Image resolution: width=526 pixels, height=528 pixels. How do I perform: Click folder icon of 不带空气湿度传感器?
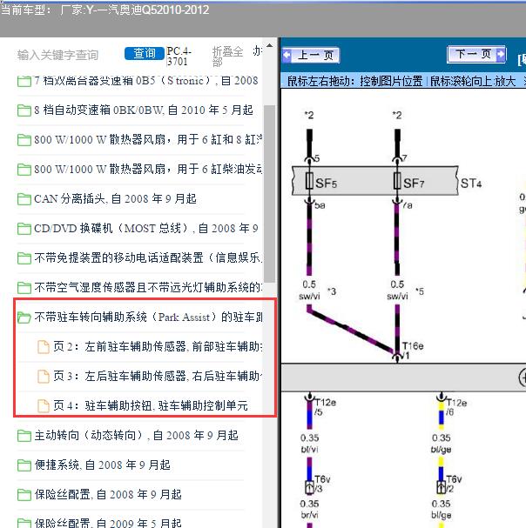click(24, 288)
